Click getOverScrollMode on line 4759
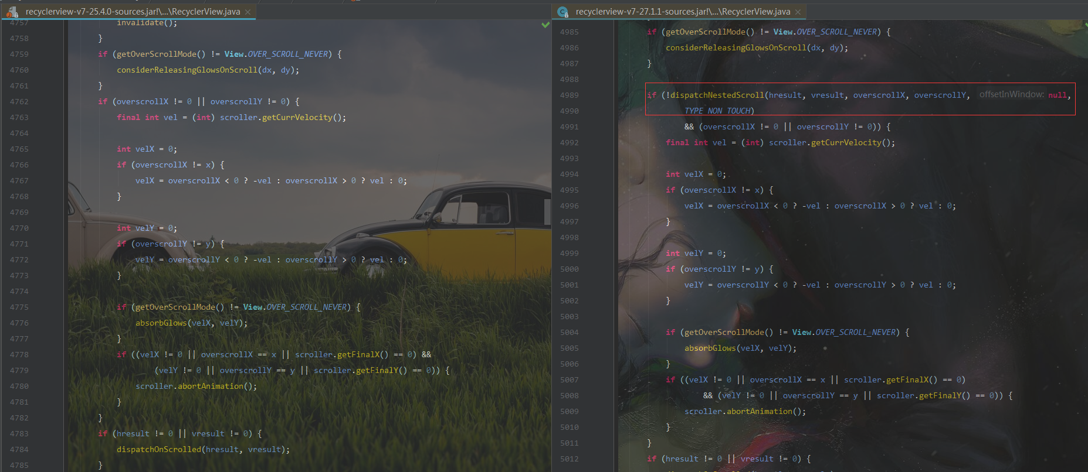 [157, 54]
